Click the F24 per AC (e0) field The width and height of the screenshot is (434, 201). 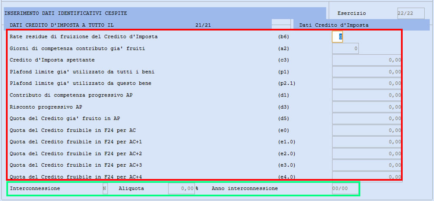[x=367, y=130]
